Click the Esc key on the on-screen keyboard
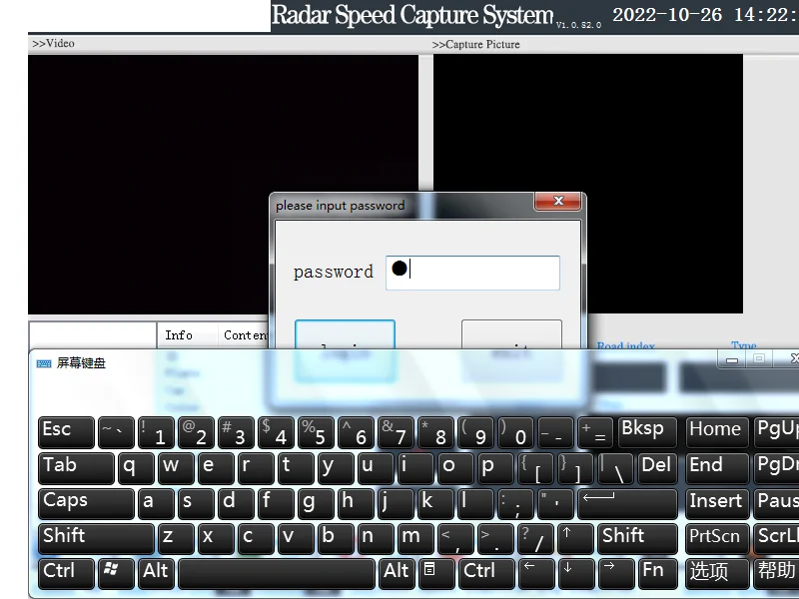 click(66, 432)
